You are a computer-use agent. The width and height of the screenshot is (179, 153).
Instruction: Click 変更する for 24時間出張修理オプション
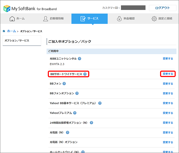pyautogui.click(x=168, y=123)
